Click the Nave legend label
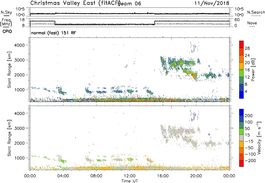Image resolution: width=265 pixels, height=183 pixels. click(252, 23)
